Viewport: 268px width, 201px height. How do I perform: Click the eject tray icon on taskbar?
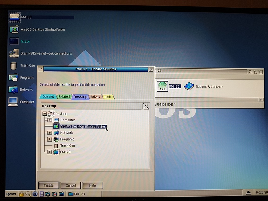click(249, 193)
